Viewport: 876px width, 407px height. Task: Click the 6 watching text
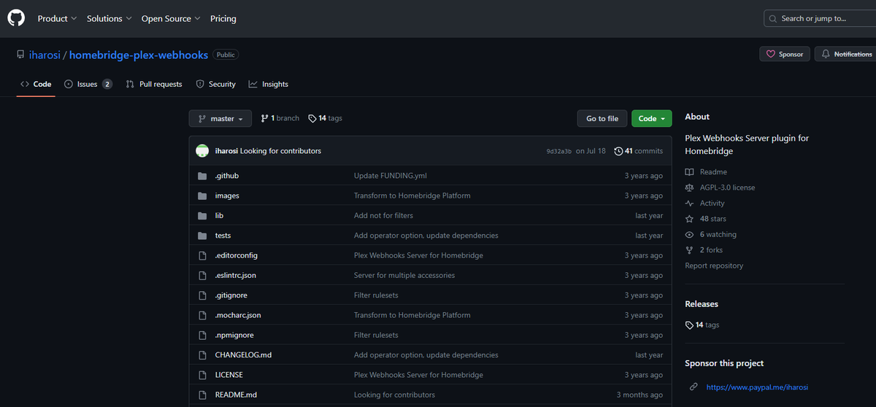click(x=718, y=235)
